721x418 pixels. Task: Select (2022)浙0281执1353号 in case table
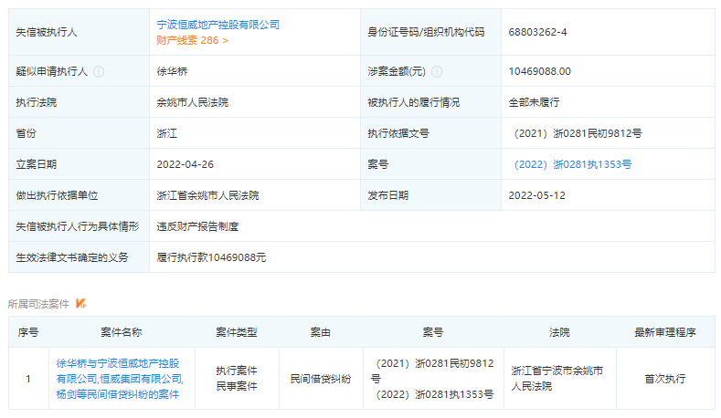(435, 394)
